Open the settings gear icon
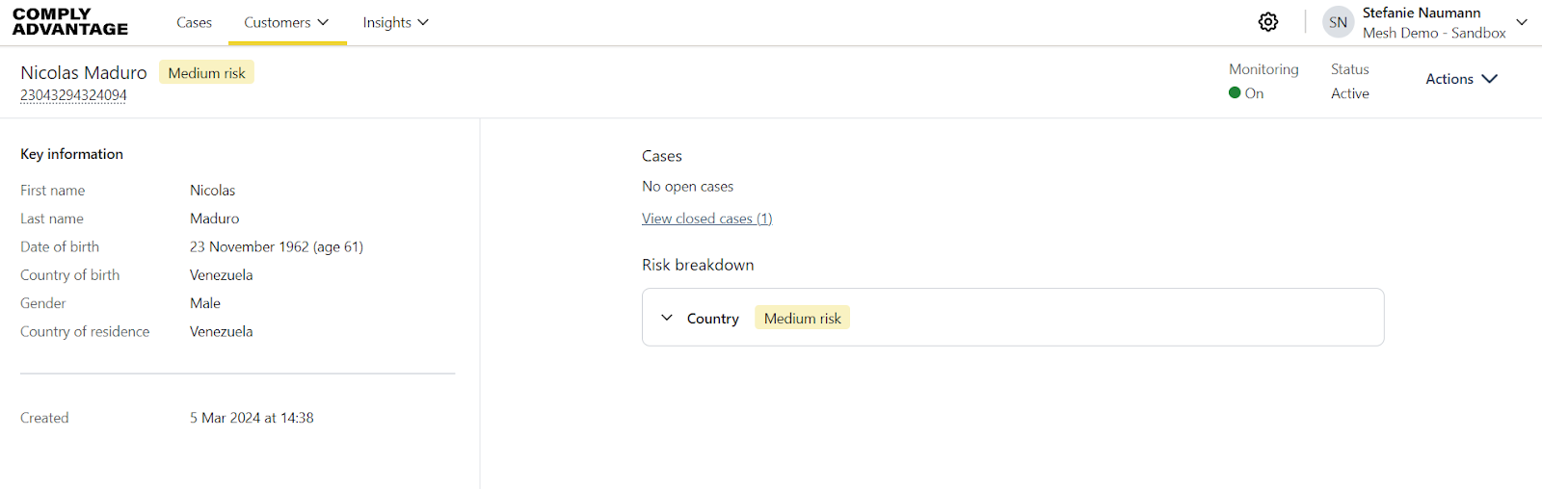 [1268, 22]
